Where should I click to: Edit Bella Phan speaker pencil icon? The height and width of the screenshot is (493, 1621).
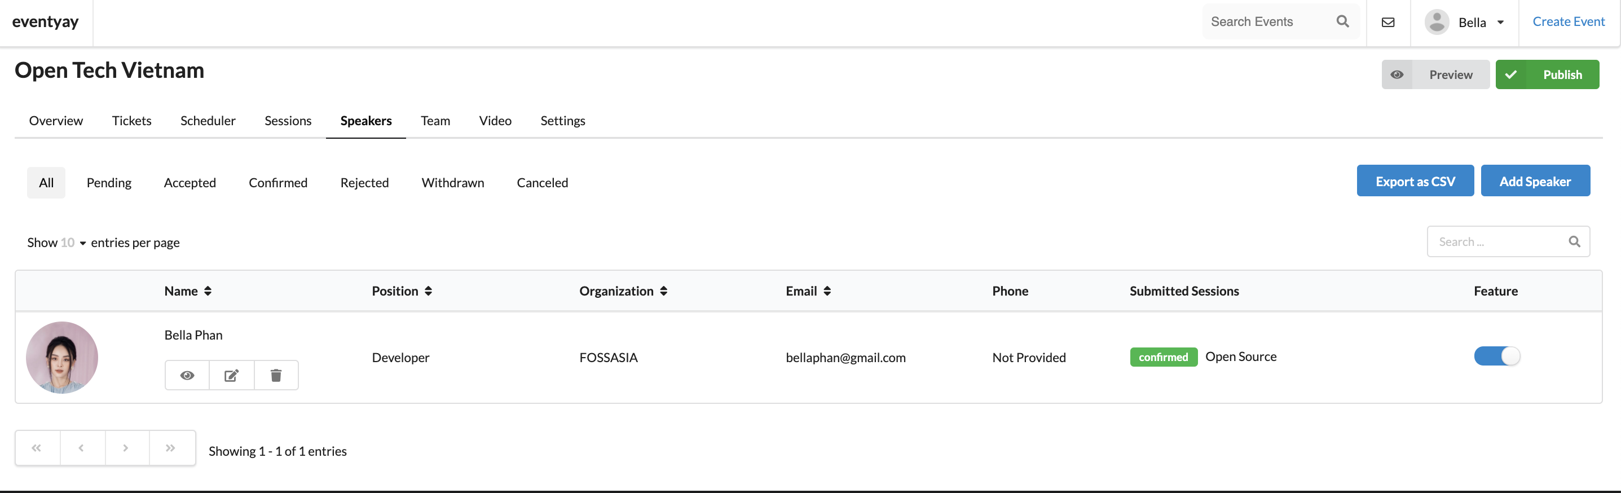click(232, 375)
